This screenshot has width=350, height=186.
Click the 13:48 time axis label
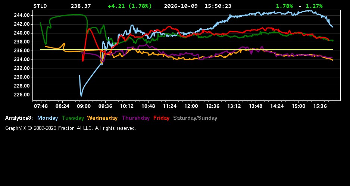256,106
